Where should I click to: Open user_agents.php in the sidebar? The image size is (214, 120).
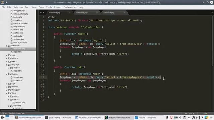pos(20,42)
